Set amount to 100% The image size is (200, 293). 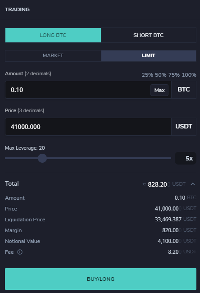(189, 75)
